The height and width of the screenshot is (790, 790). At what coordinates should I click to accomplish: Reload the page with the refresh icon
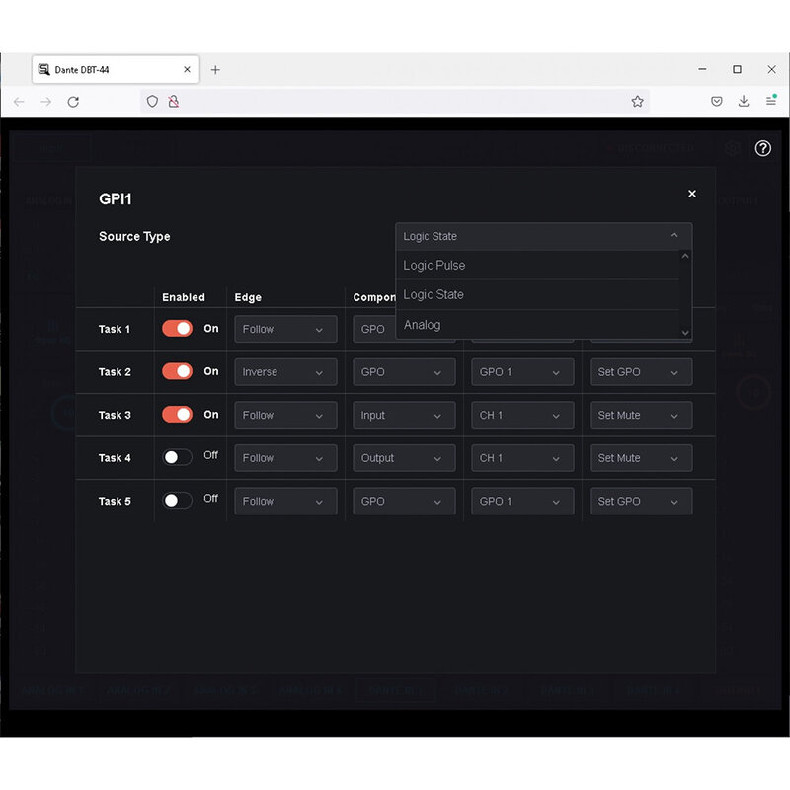pyautogui.click(x=73, y=101)
